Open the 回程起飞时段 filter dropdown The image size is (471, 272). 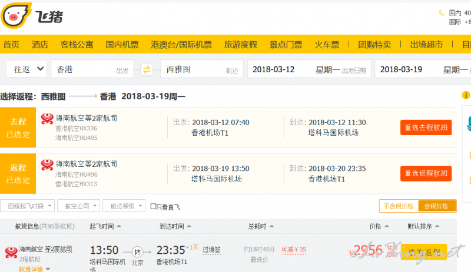click(x=27, y=206)
